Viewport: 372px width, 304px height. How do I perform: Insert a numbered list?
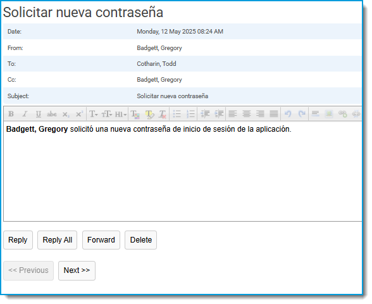[190, 114]
